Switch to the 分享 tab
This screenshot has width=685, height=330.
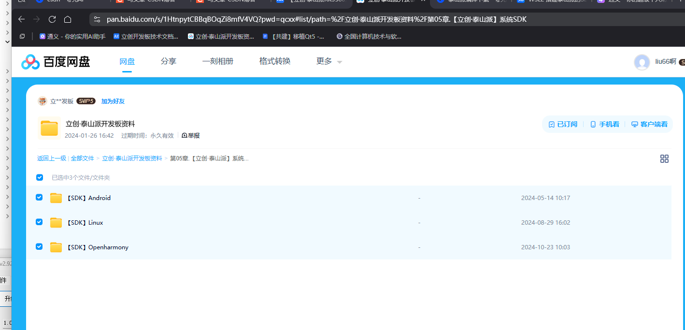coord(169,61)
